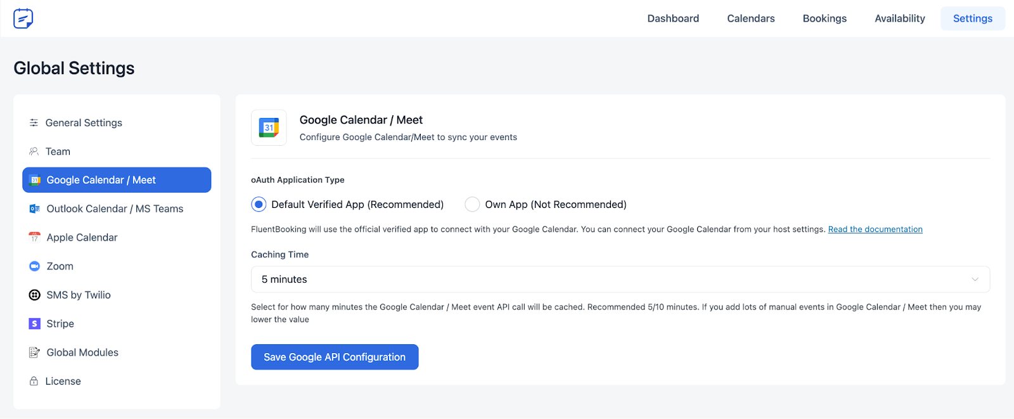Screen dimensions: 1014x419
Task: Select Google Calendar / Meet menu item
Action: click(x=117, y=180)
